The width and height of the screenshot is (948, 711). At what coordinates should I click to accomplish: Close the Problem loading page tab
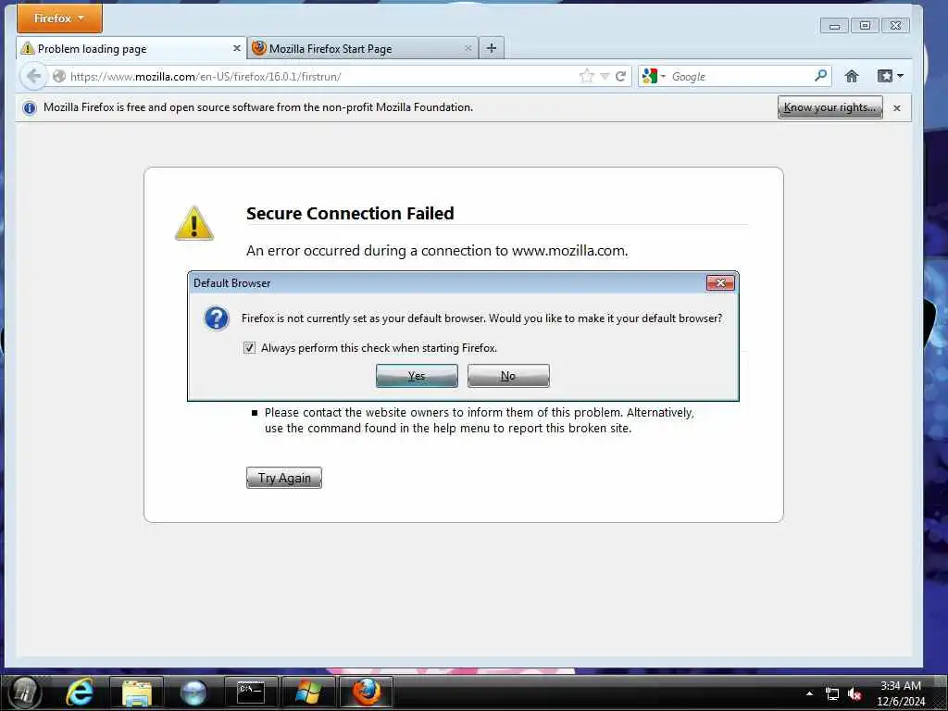pos(236,48)
